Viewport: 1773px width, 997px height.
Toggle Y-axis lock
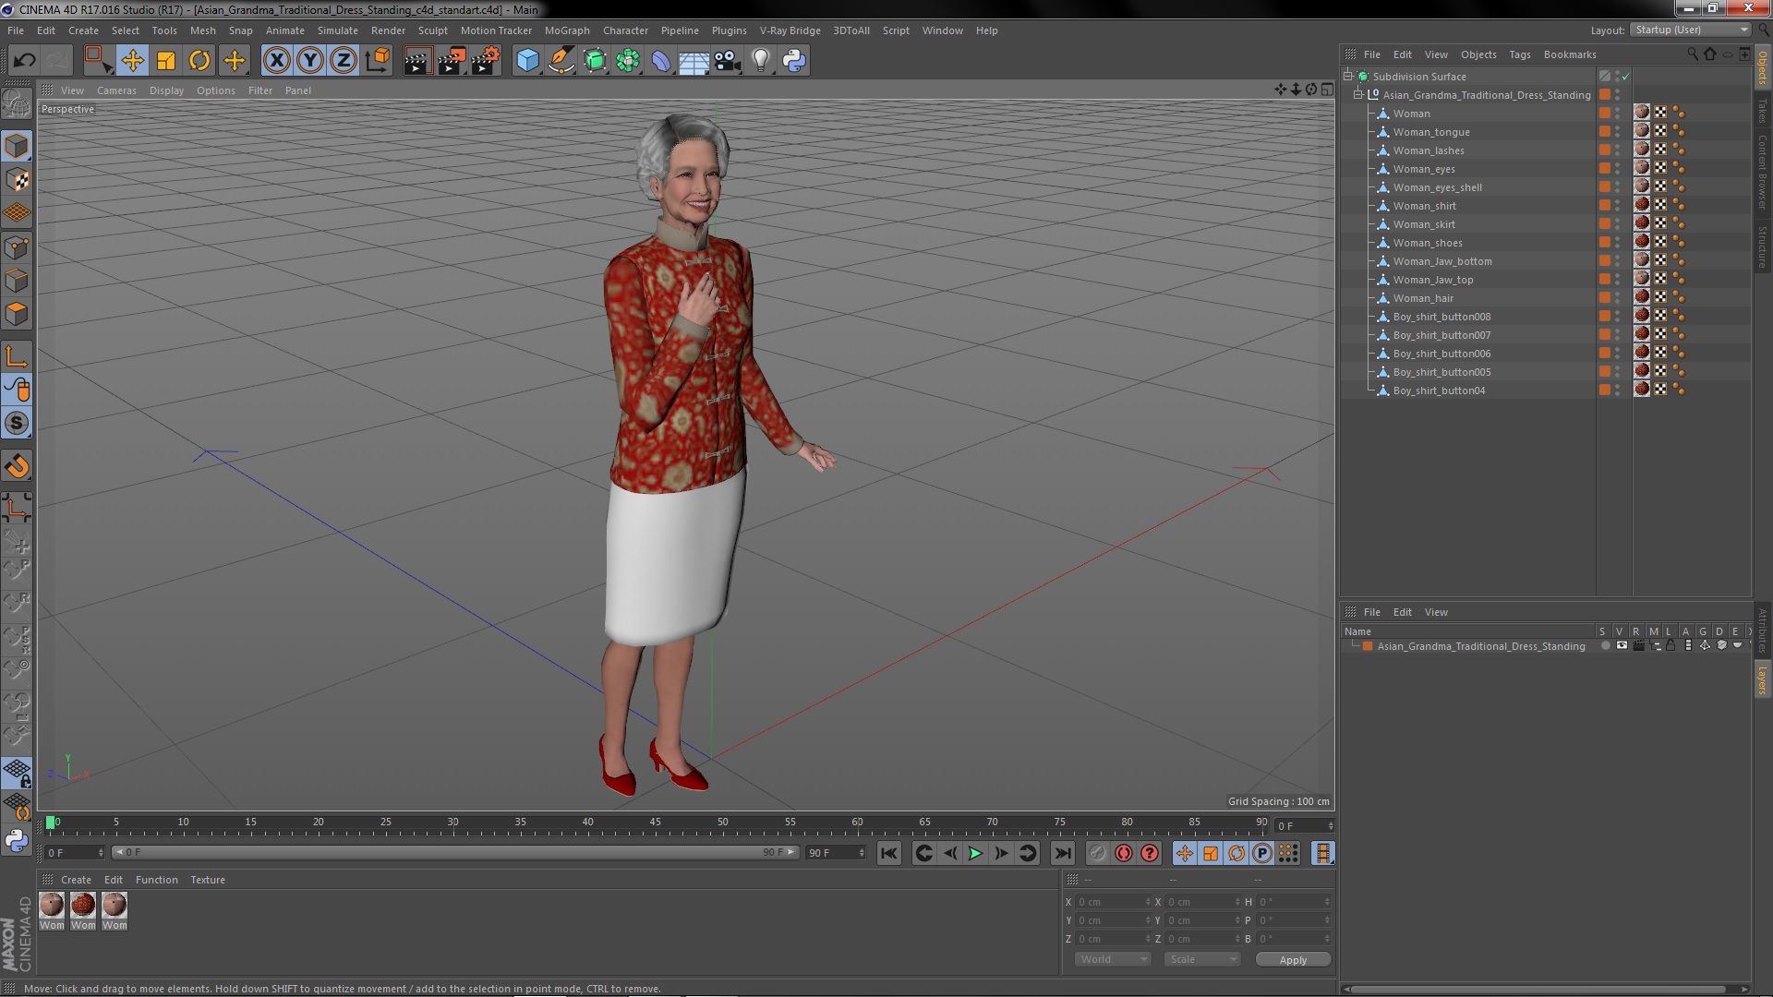(310, 61)
